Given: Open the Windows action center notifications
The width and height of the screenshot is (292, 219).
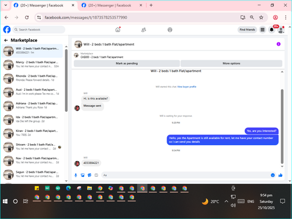Looking at the screenshot, I should point(283,201).
